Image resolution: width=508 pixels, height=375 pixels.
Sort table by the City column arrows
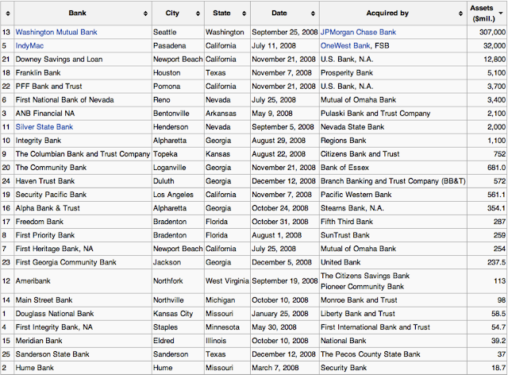tap(198, 14)
